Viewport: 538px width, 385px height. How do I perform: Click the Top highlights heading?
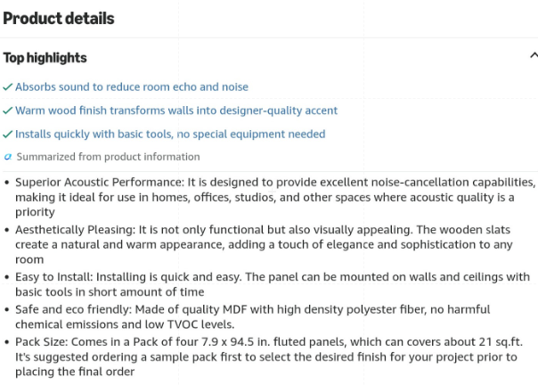(45, 58)
